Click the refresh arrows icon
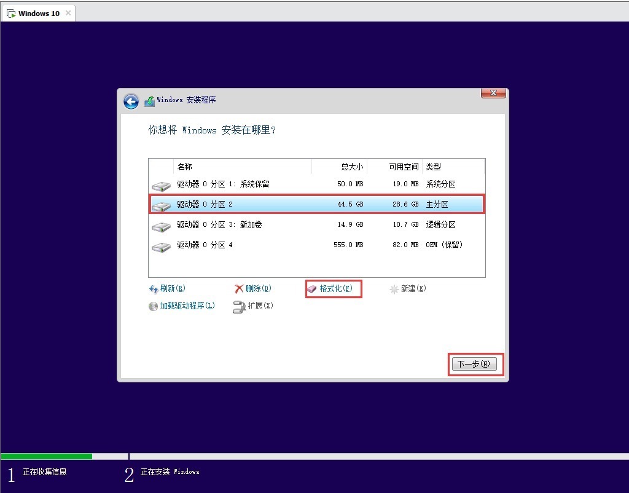Viewport: 629px width, 493px height. pyautogui.click(x=153, y=289)
